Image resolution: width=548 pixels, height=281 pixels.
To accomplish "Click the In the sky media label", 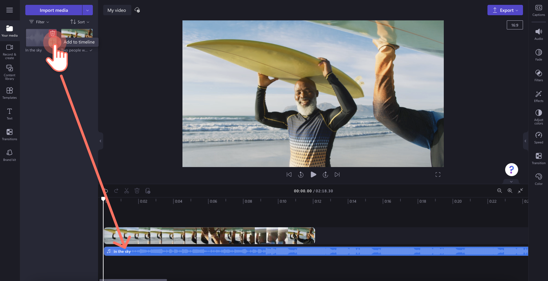I will (34, 51).
